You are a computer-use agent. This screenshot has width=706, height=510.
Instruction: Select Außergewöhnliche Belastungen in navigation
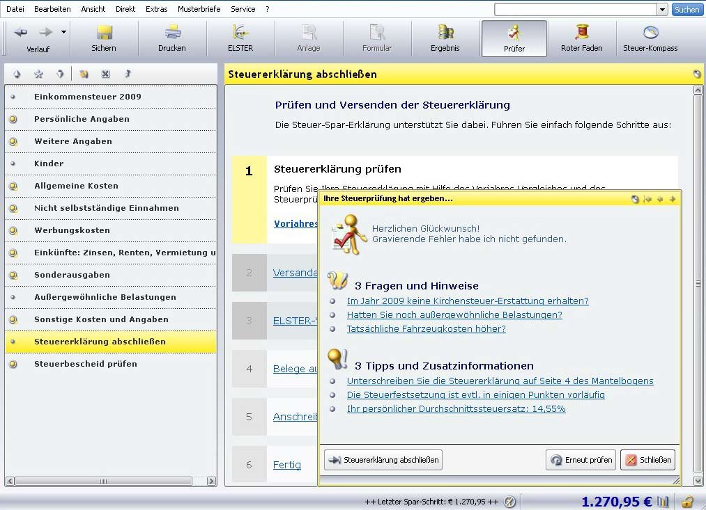(x=111, y=297)
